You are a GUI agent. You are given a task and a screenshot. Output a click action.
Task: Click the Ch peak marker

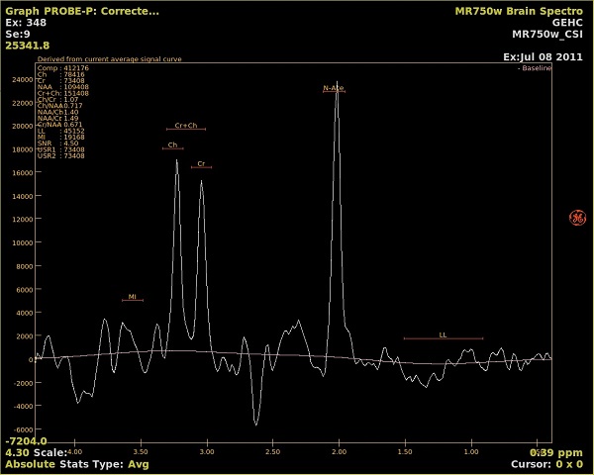172,145
